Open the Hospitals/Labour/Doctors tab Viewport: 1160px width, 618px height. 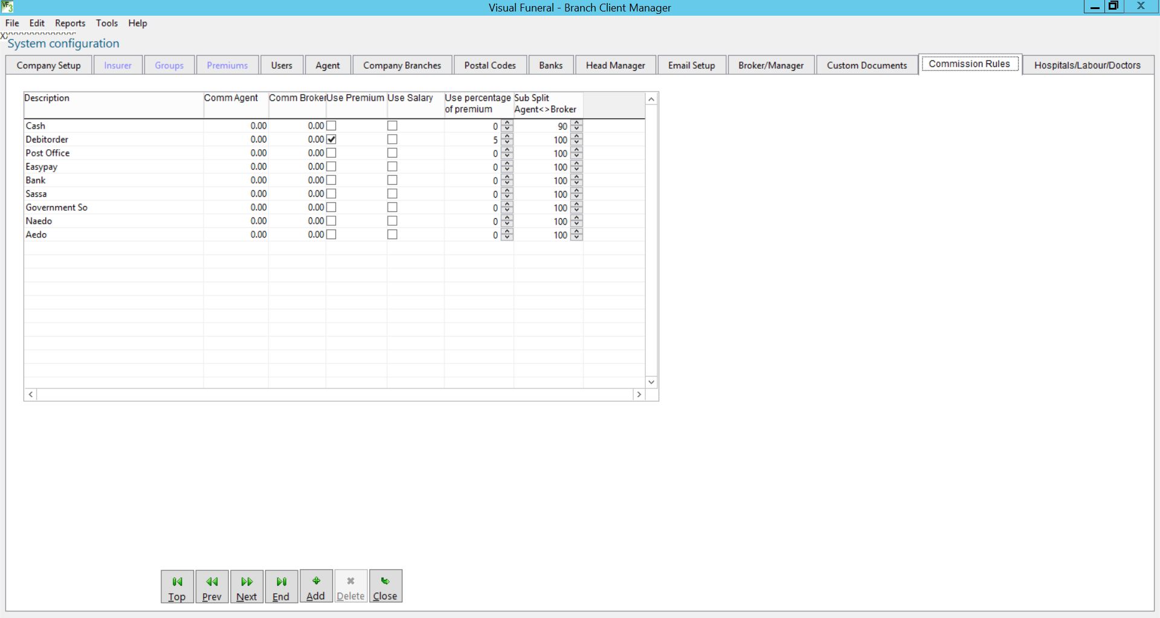tap(1087, 65)
